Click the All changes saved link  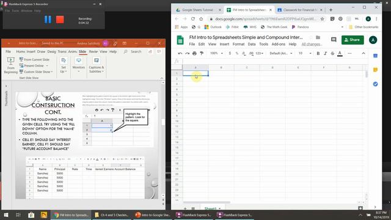tap(312, 44)
